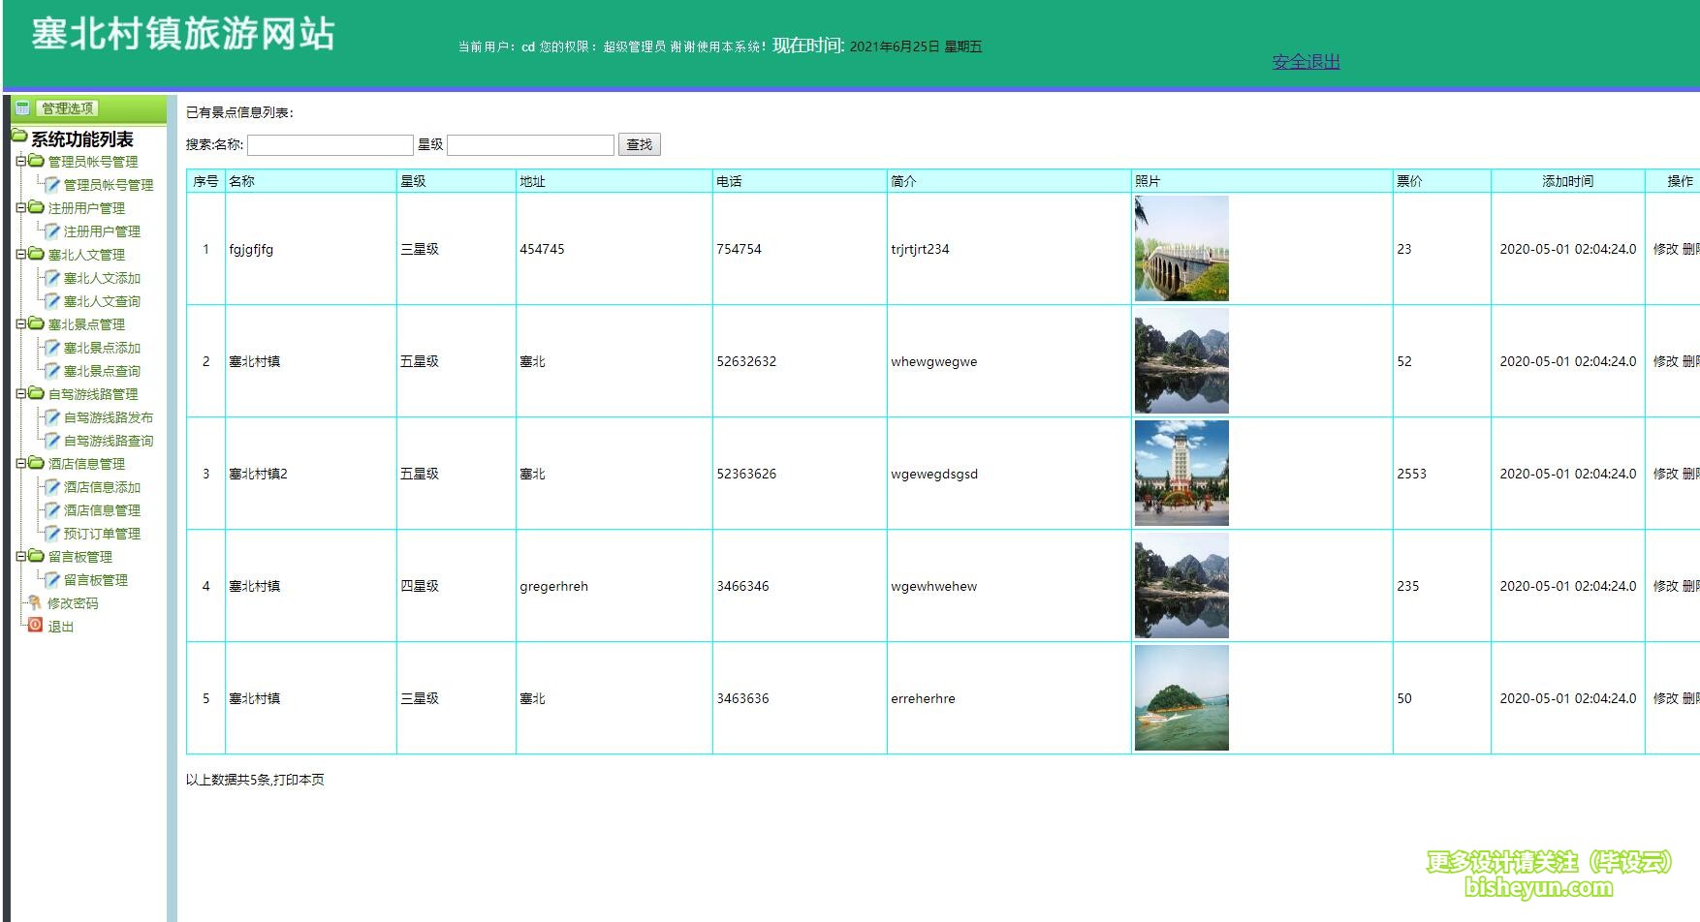The width and height of the screenshot is (1700, 922).
Task: Click the page icon beside 预订订单管理
Action: 51,534
